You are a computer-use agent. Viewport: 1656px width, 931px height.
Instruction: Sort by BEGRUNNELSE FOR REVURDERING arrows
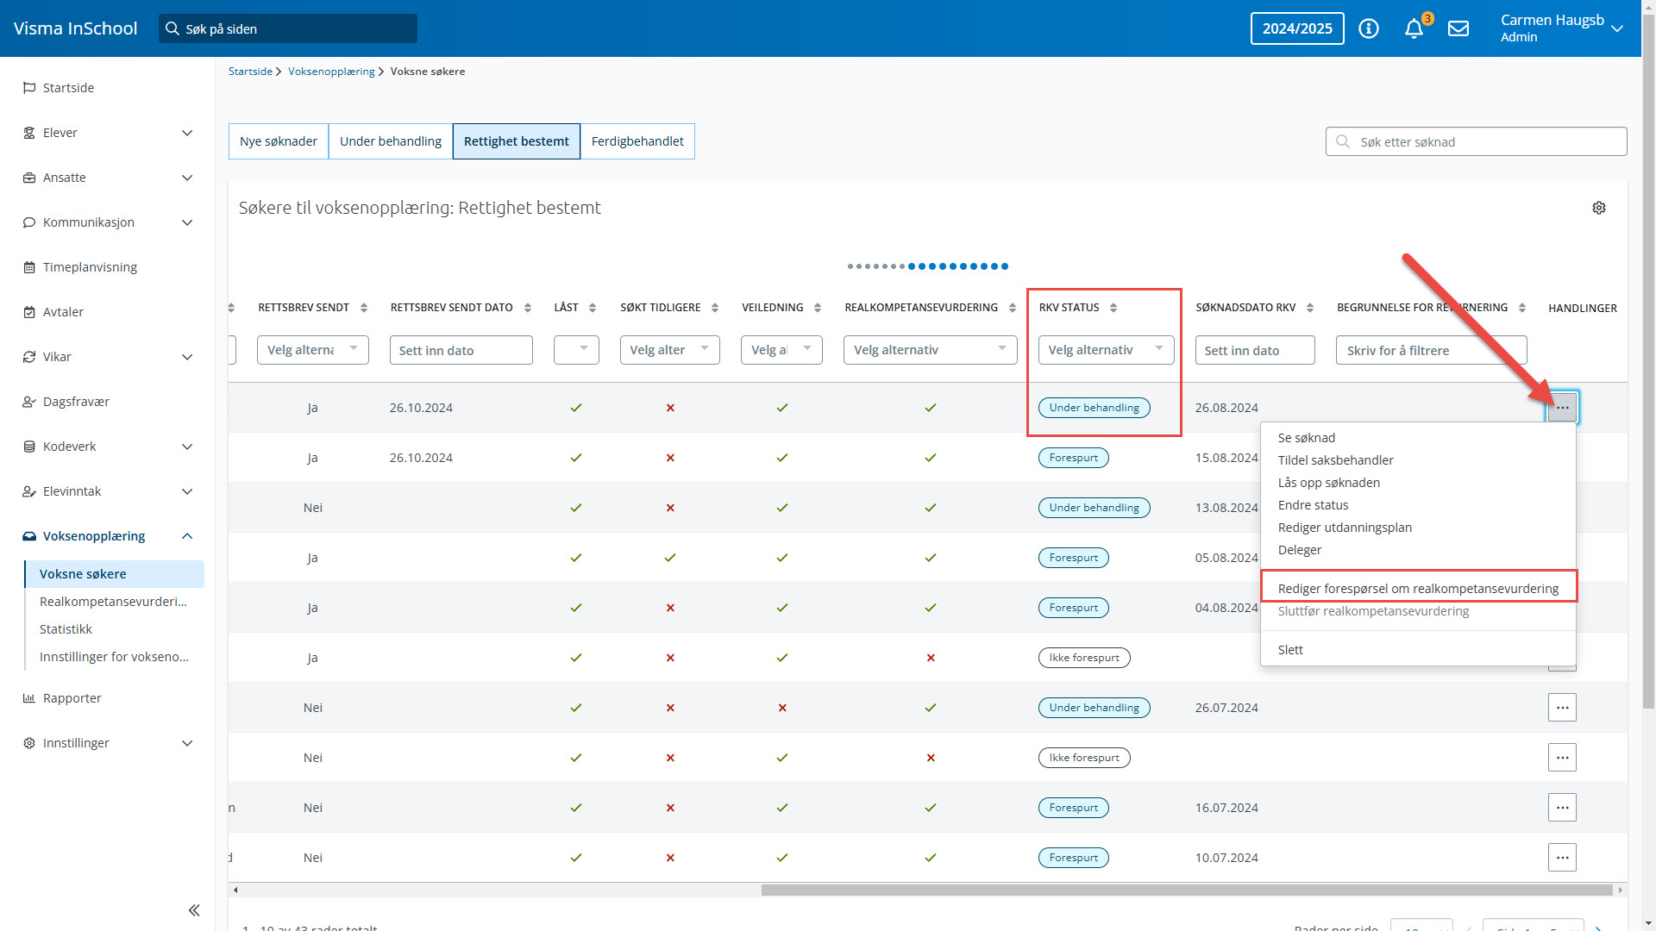pos(1522,308)
